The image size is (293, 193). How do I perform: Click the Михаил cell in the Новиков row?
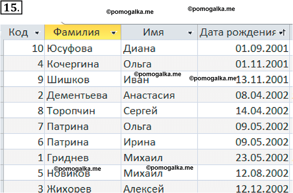(159, 173)
